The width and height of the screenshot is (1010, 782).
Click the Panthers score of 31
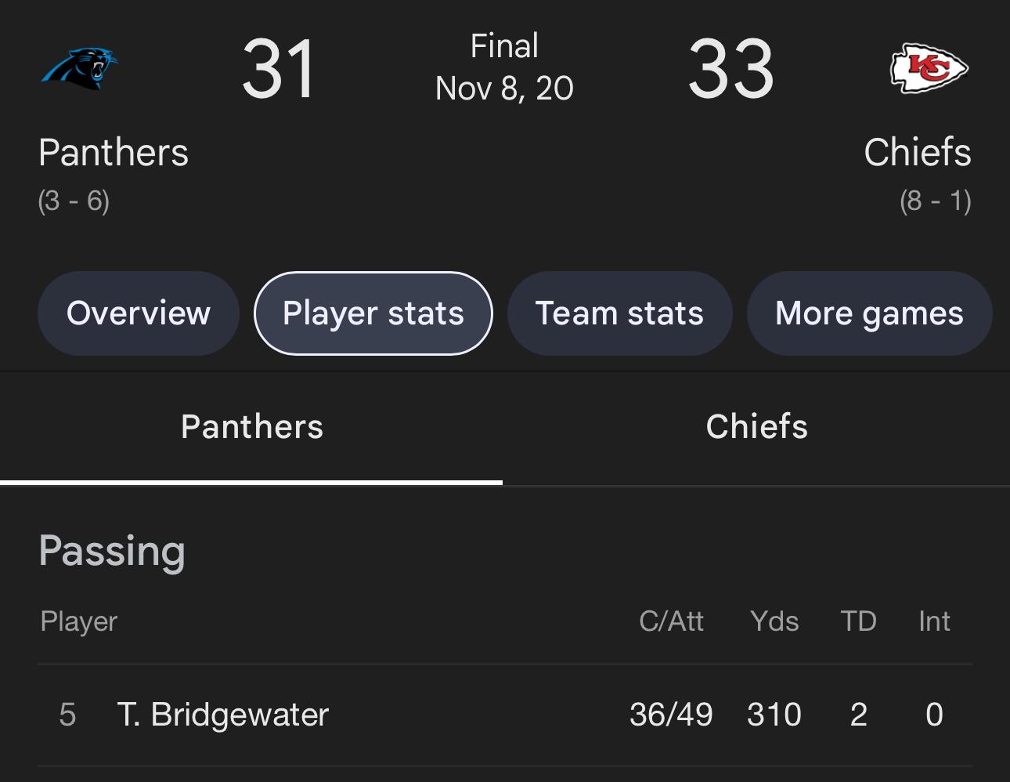click(279, 70)
